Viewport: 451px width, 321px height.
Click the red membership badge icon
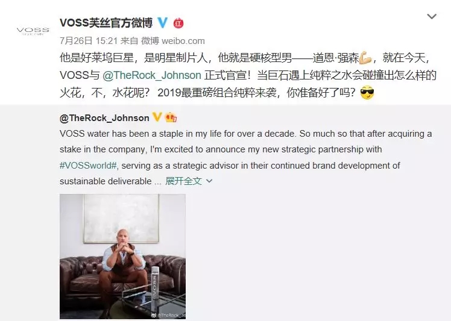point(178,23)
